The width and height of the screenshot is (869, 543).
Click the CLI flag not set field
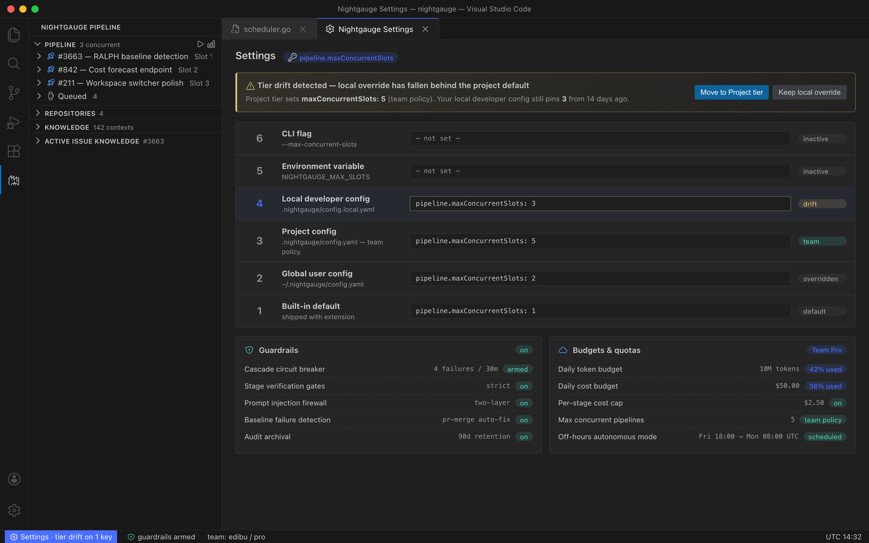pyautogui.click(x=600, y=138)
